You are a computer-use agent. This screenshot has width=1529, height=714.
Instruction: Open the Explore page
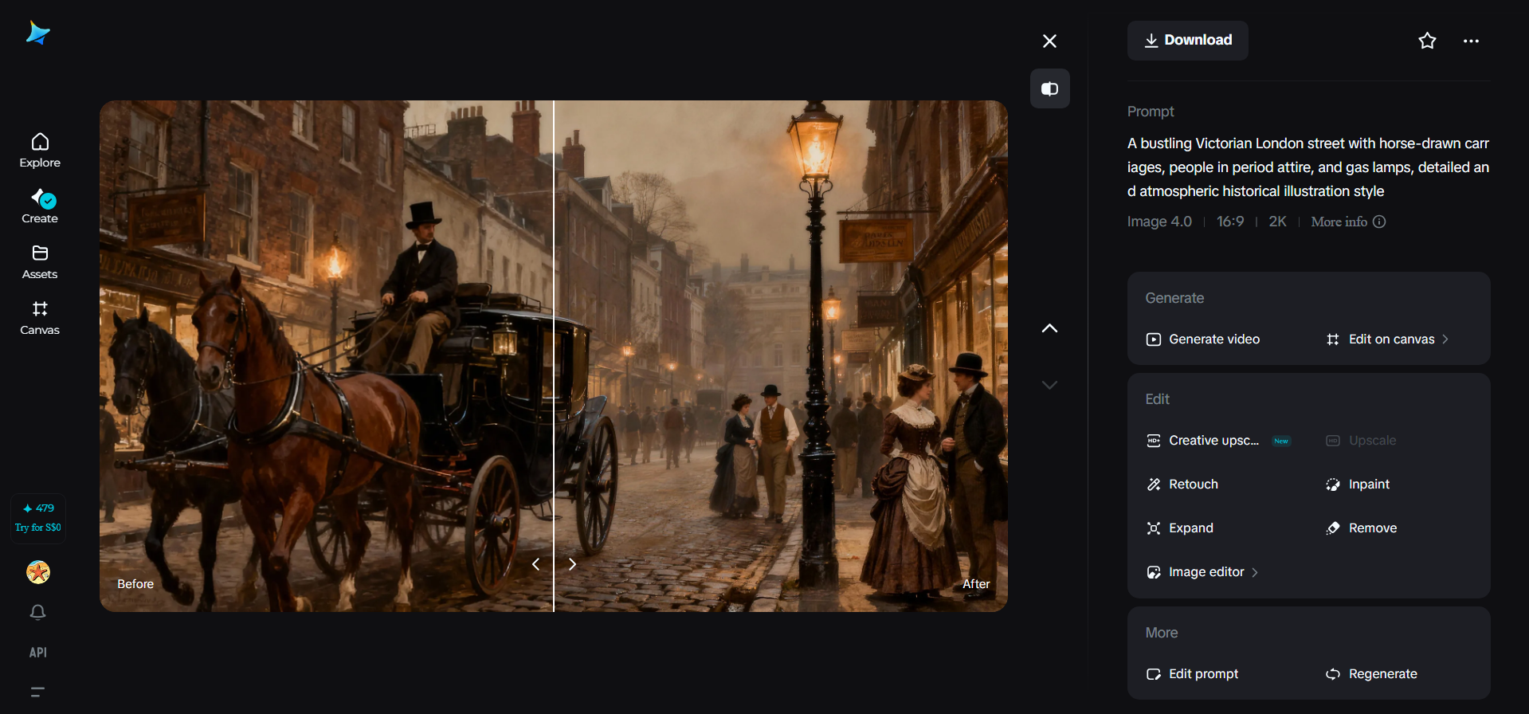[x=40, y=151]
